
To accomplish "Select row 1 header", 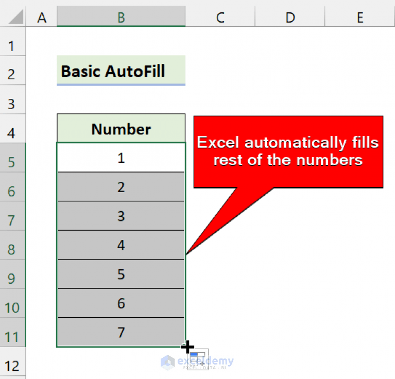I will pyautogui.click(x=12, y=41).
